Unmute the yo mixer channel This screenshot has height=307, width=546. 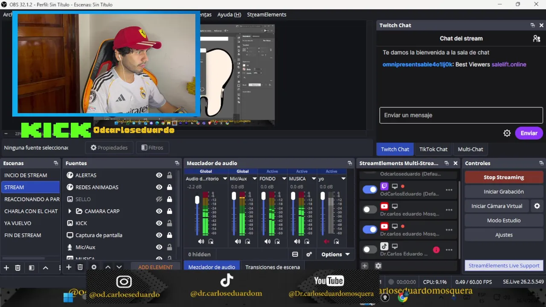tap(326, 241)
